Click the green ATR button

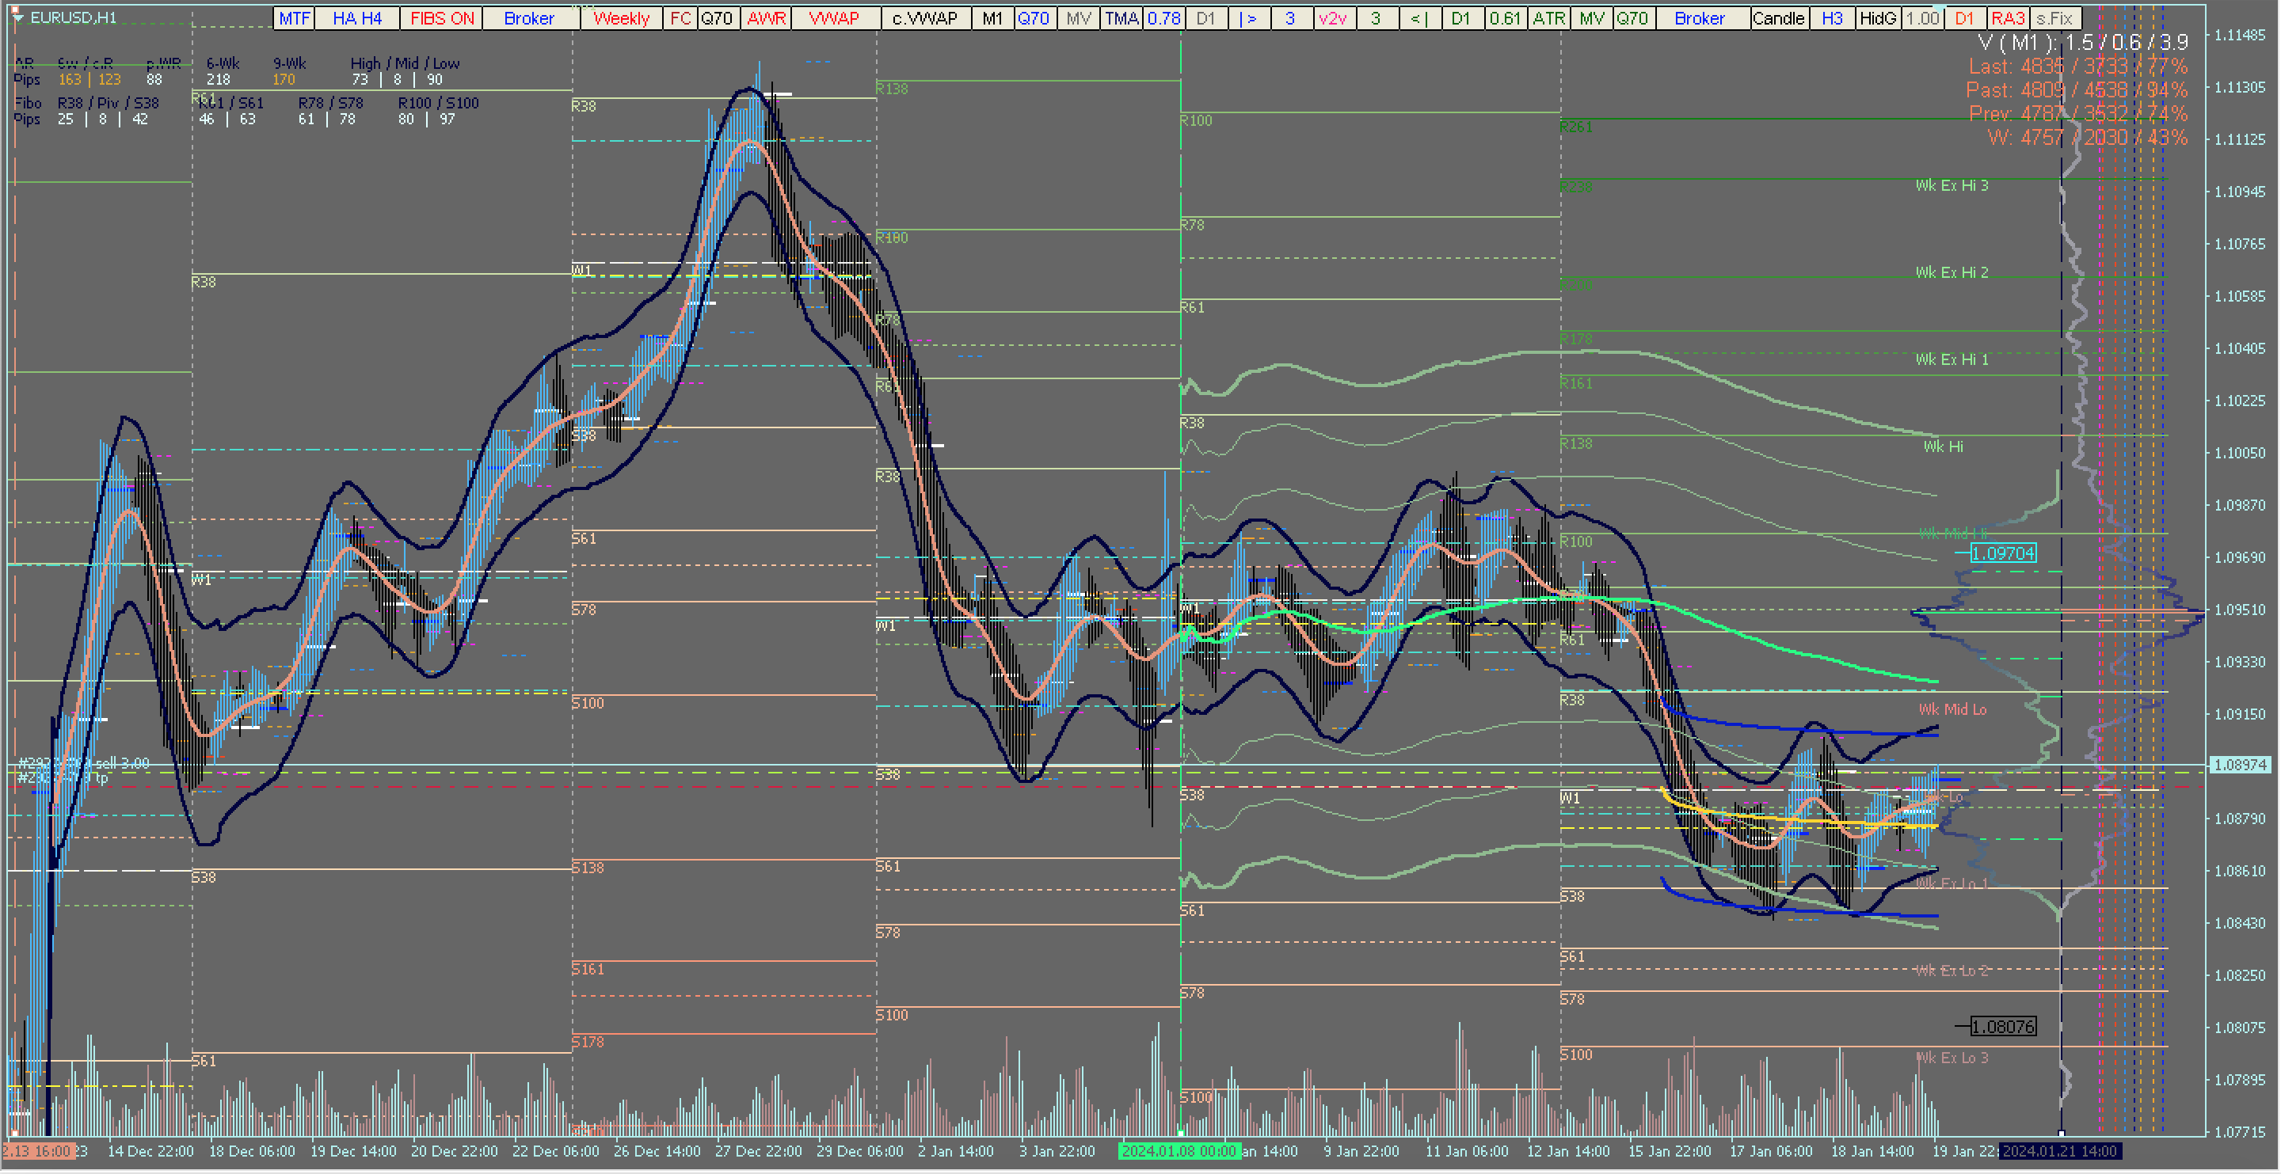click(x=1548, y=17)
